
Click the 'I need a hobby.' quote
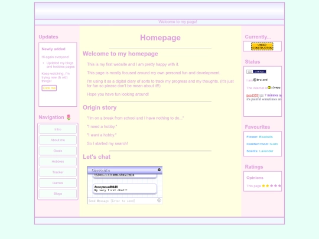tap(102, 127)
